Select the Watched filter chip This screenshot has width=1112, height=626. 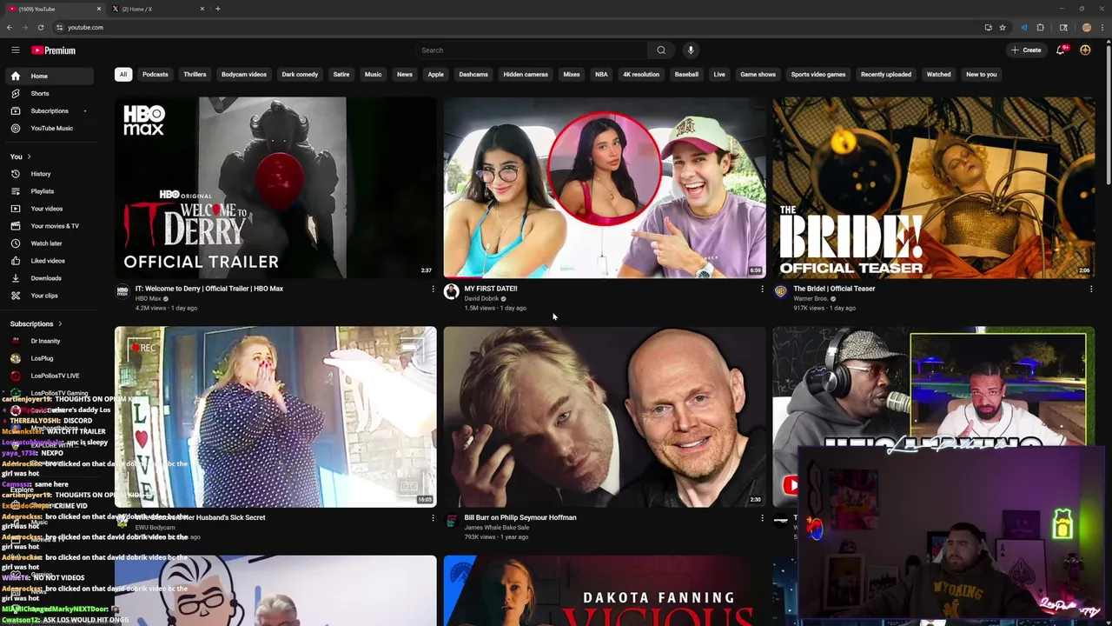coord(938,74)
